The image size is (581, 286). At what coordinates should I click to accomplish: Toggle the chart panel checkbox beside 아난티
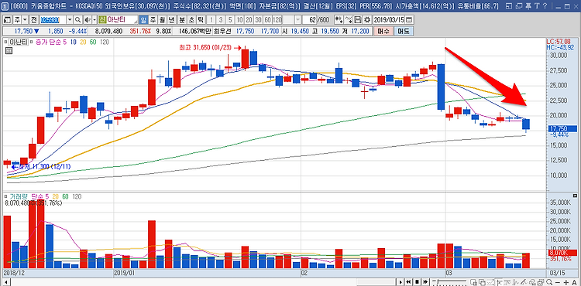(x=5, y=42)
